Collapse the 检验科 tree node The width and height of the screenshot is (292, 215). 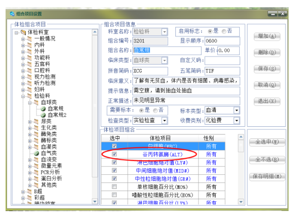click(x=23, y=96)
